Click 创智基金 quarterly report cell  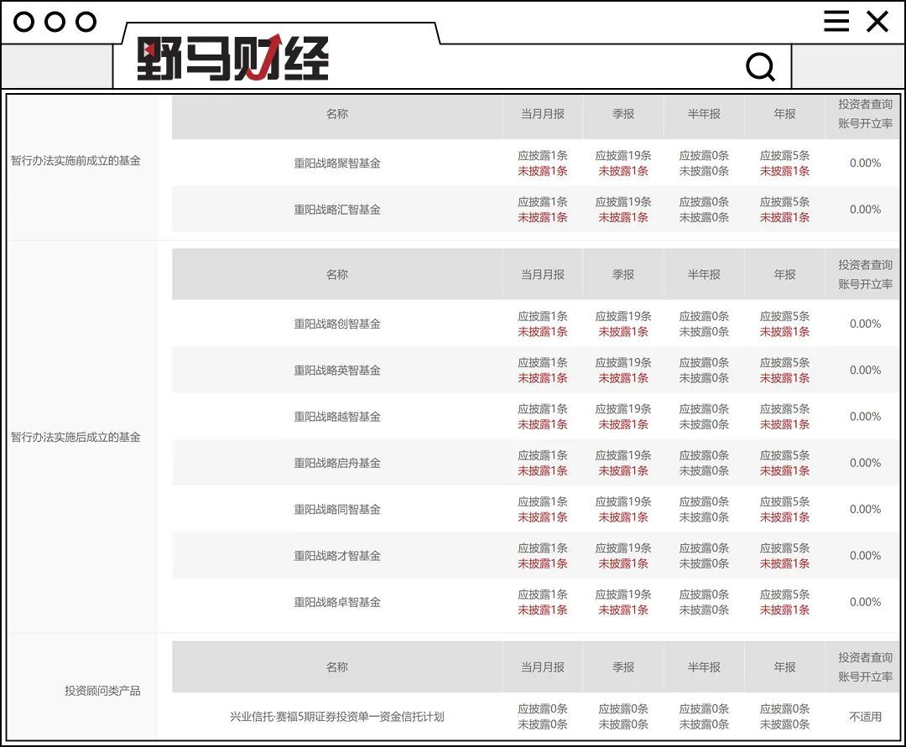point(623,324)
